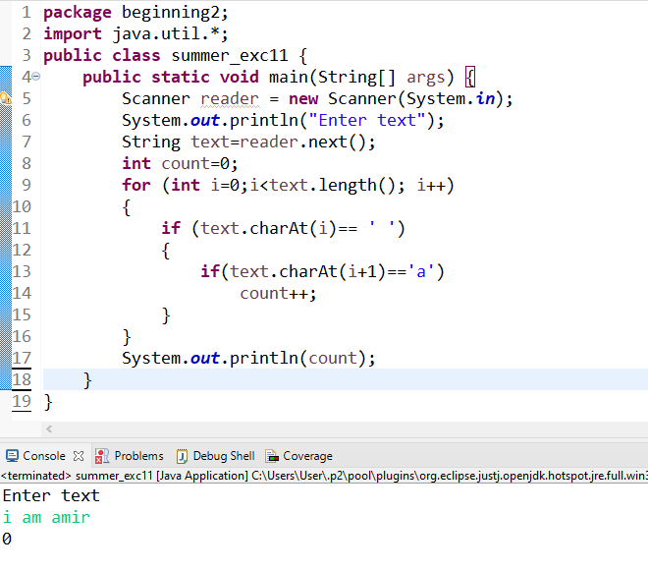Click the 'i am amir' console input line
The width and height of the screenshot is (648, 571).
pos(46,517)
